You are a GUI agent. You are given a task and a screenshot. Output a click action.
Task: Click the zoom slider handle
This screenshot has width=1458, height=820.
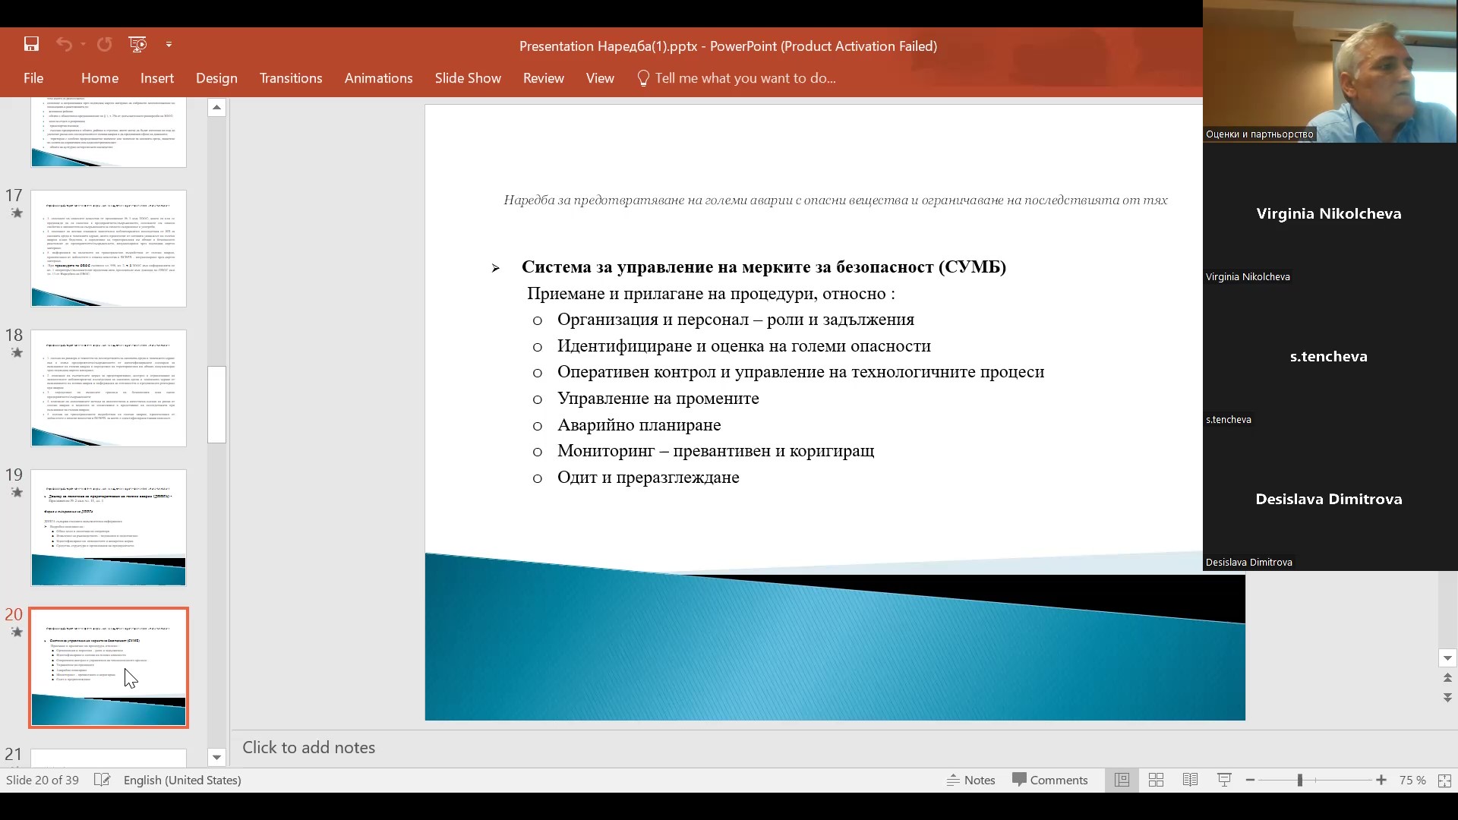click(x=1299, y=780)
